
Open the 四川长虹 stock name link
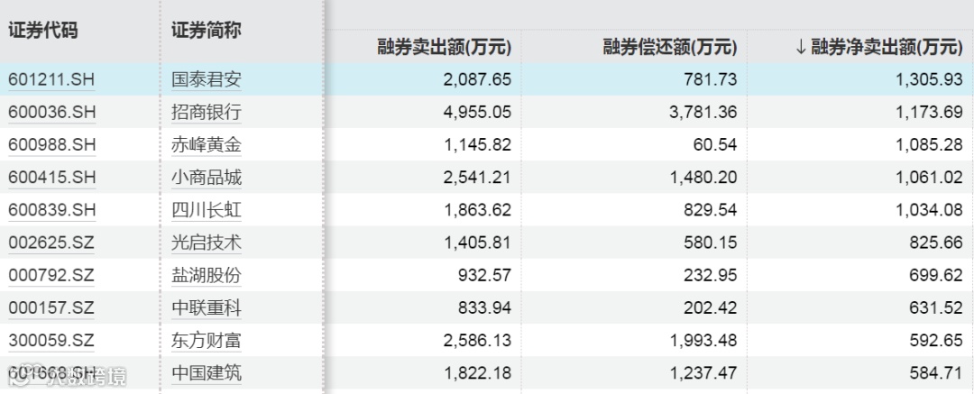pos(207,210)
